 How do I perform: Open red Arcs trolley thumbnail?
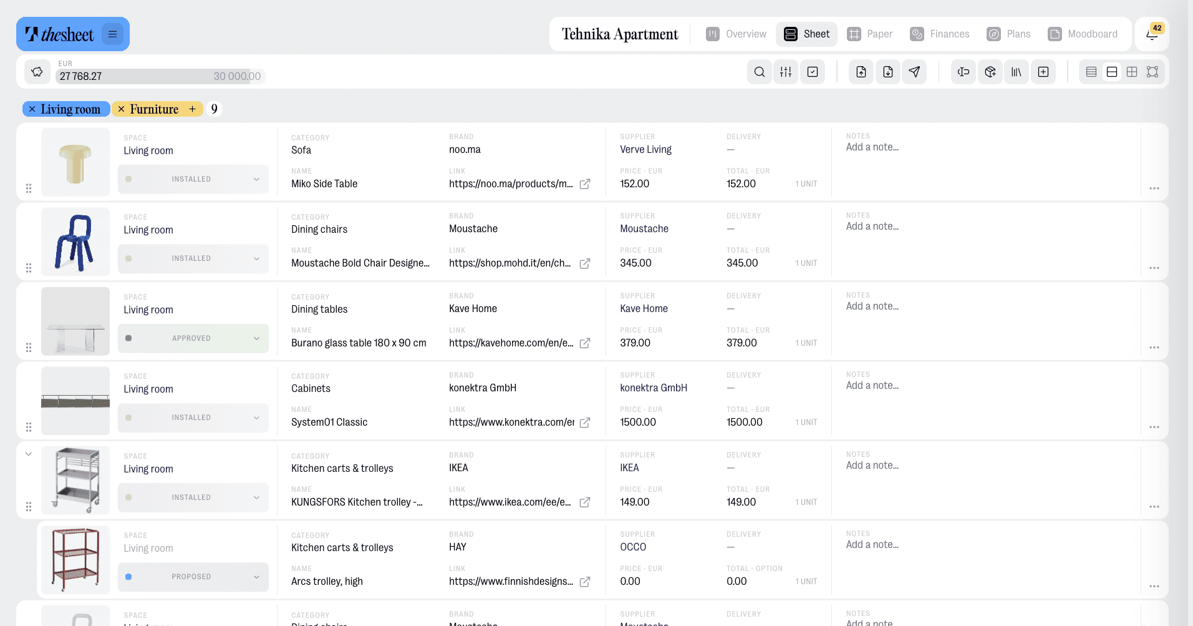click(75, 560)
